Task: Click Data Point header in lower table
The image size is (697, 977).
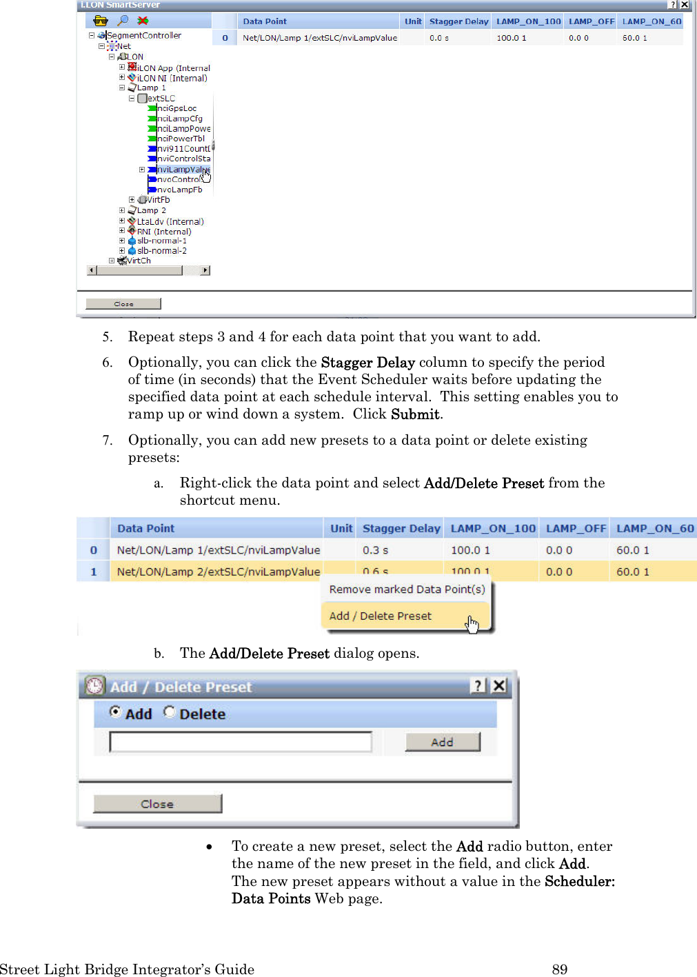Action: (216, 528)
